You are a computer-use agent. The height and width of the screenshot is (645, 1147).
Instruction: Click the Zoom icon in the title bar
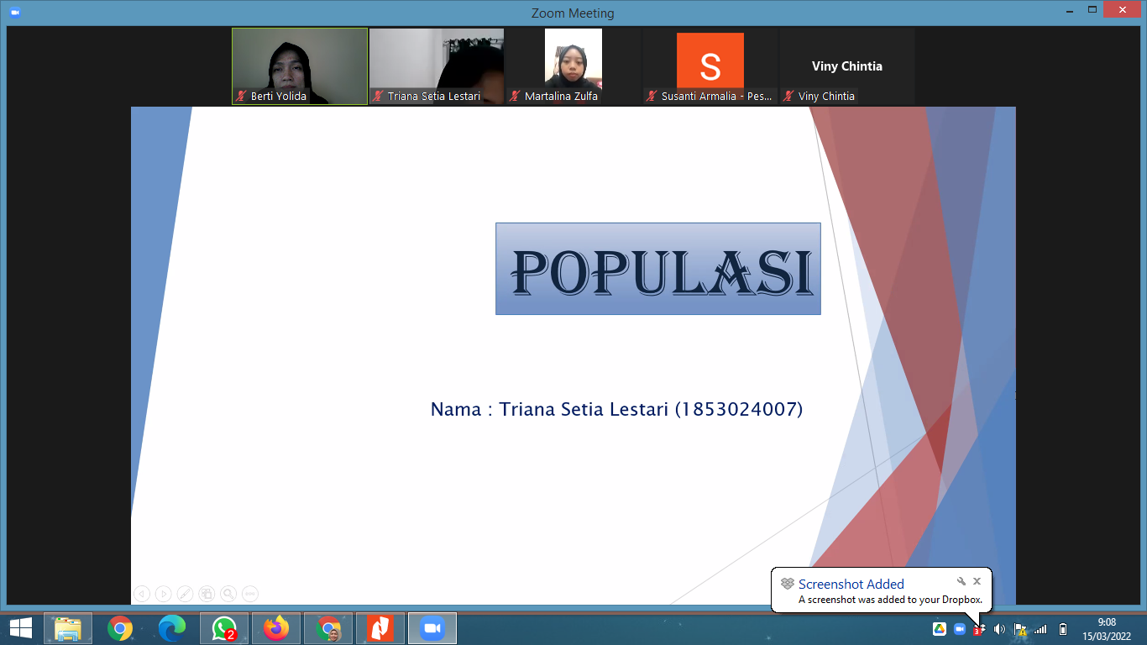click(x=14, y=13)
